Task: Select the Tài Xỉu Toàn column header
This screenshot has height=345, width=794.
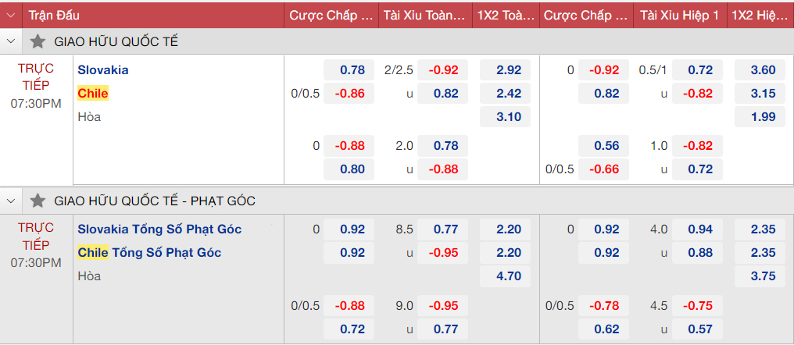Action: pyautogui.click(x=424, y=15)
